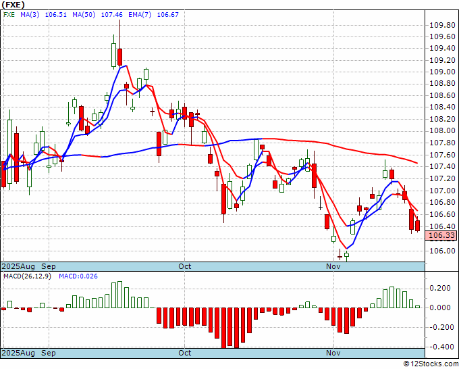Click the Sep label on MACD timeline
The width and height of the screenshot is (459, 369).
[x=49, y=353]
